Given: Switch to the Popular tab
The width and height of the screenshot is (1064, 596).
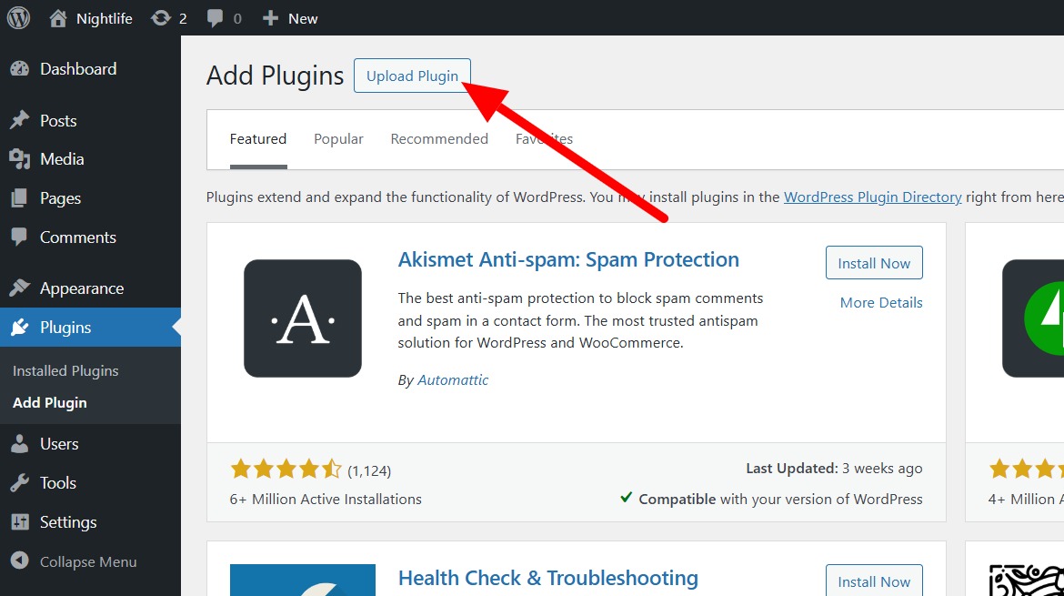Looking at the screenshot, I should (338, 138).
